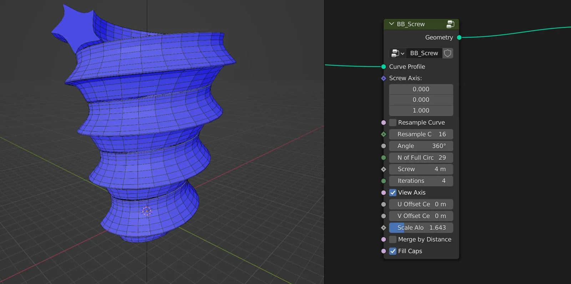
Task: Click the Iterations field showing 4
Action: pyautogui.click(x=421, y=181)
